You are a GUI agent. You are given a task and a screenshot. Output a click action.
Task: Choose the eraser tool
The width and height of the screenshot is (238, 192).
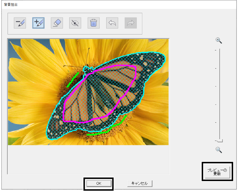tap(57, 23)
